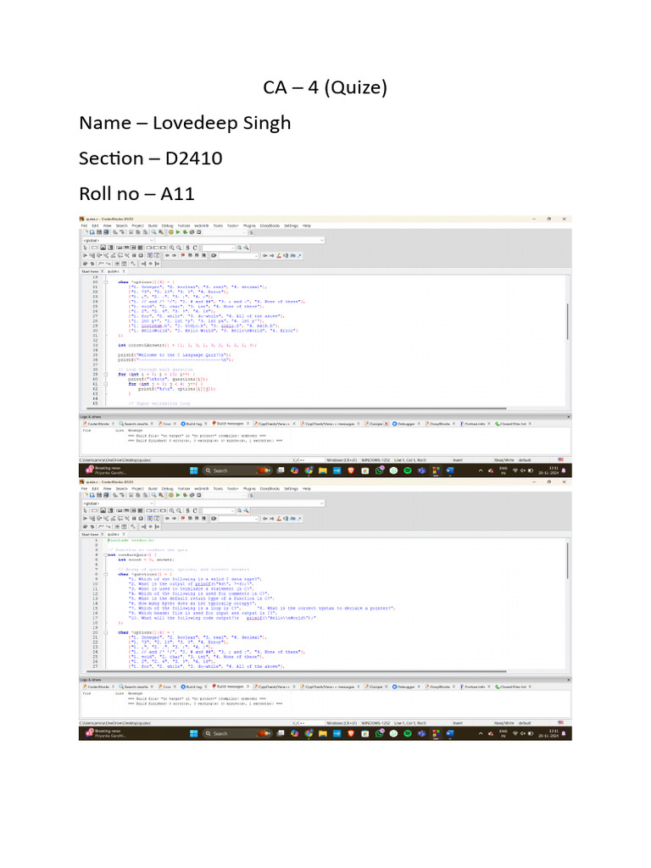Click red bookmark flag in upper Code::Blocks toolbar

(x=183, y=255)
